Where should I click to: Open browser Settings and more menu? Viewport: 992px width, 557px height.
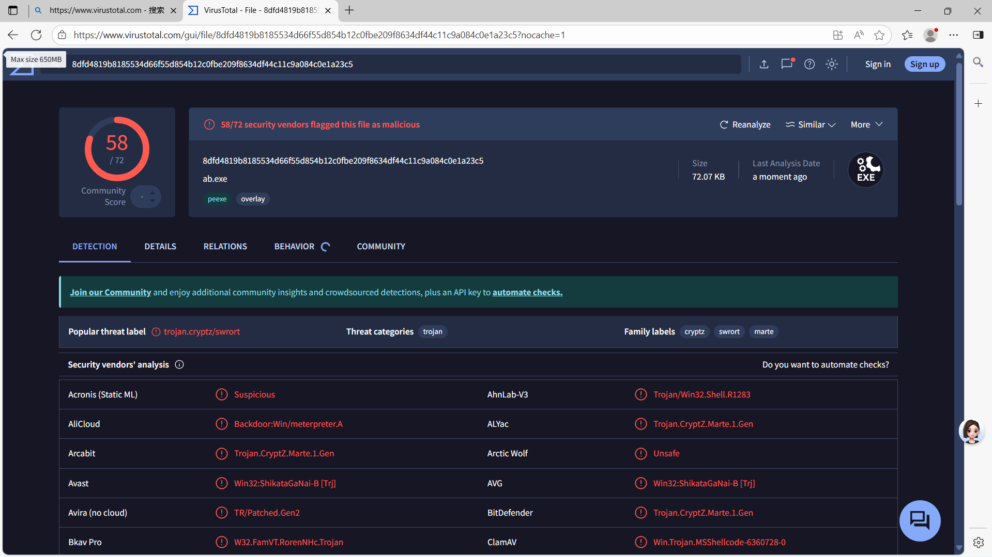pos(954,35)
